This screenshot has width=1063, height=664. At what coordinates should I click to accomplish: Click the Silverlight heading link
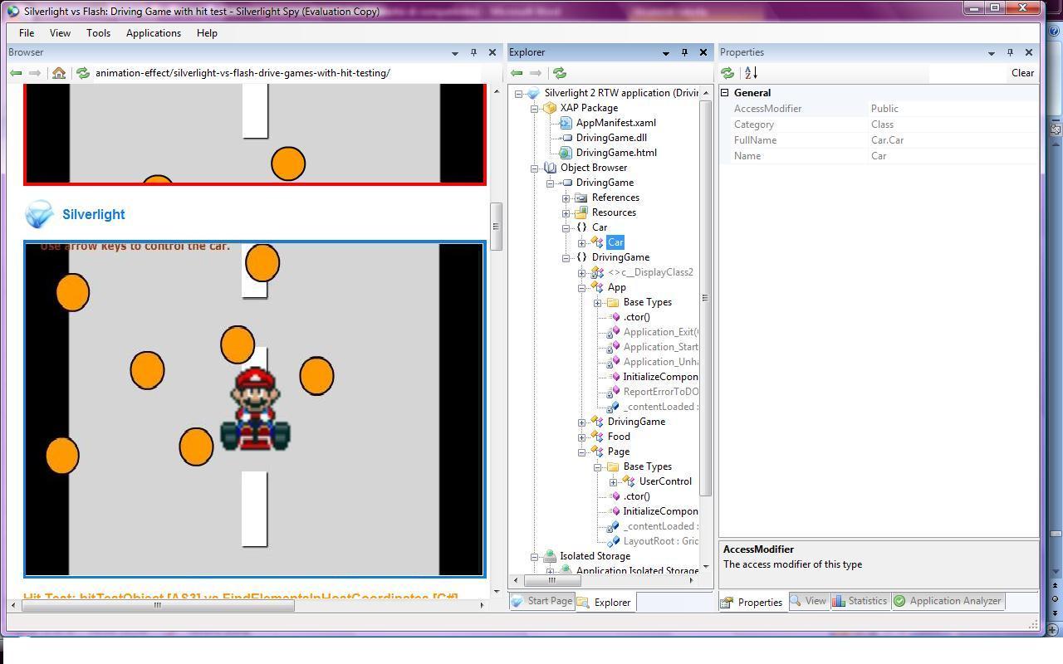(x=94, y=214)
